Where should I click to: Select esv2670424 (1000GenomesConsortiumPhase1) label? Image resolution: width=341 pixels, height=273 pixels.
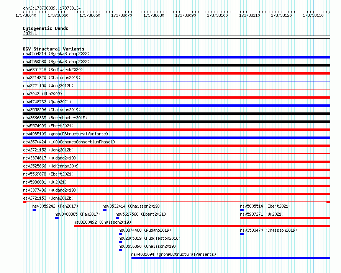click(69, 142)
